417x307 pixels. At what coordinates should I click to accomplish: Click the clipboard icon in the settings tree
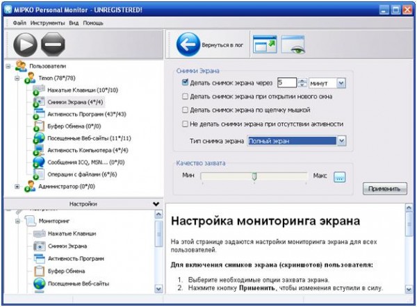point(40,271)
